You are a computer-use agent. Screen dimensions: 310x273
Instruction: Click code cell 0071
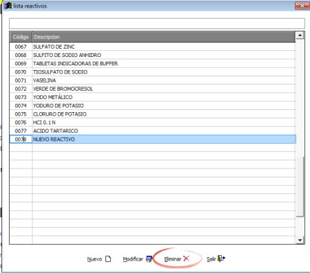(21, 80)
